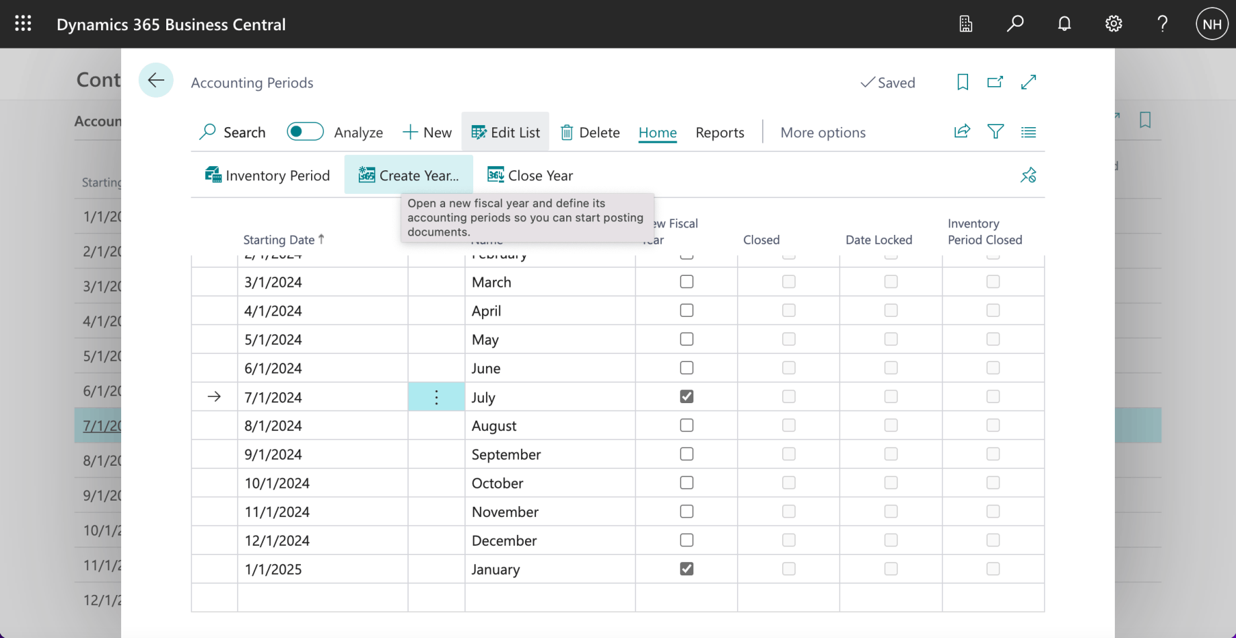Switch to the Reports tab

coord(720,133)
